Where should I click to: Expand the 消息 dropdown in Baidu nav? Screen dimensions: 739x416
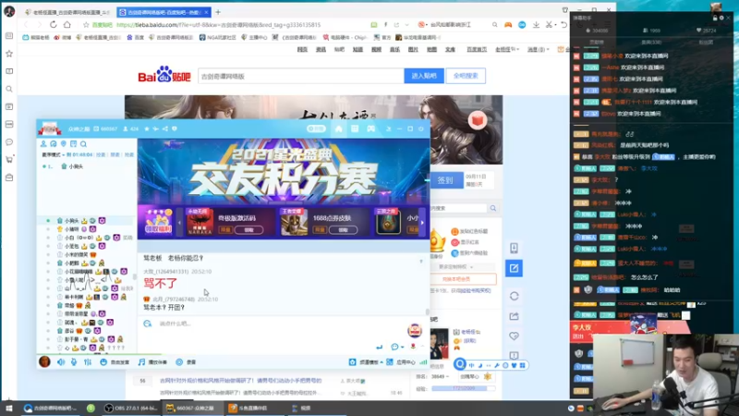pyautogui.click(x=538, y=50)
